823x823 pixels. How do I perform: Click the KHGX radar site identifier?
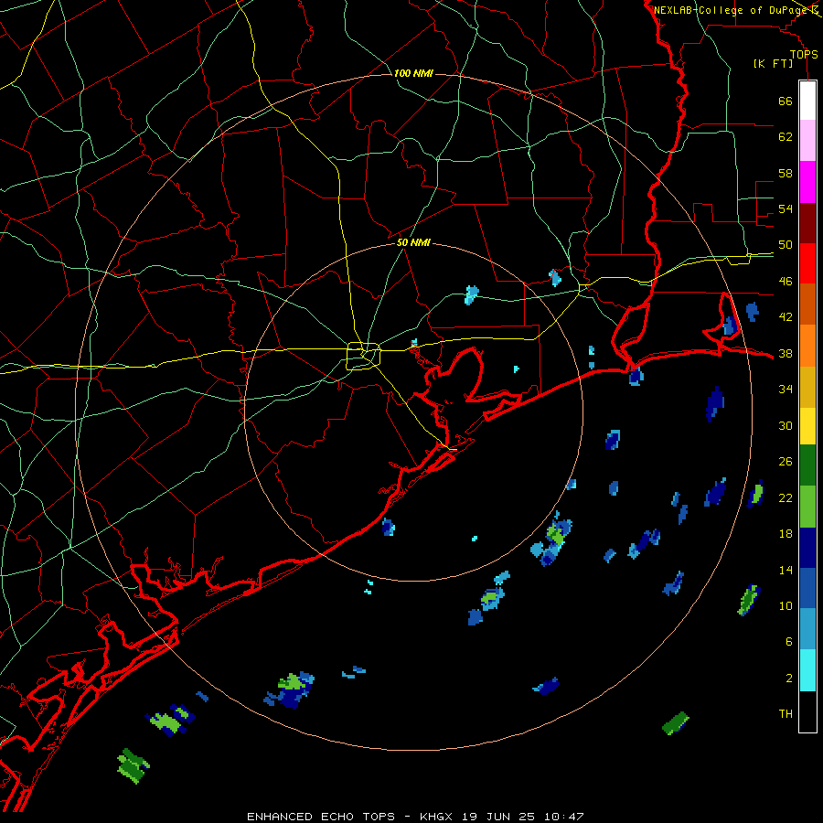437,817
